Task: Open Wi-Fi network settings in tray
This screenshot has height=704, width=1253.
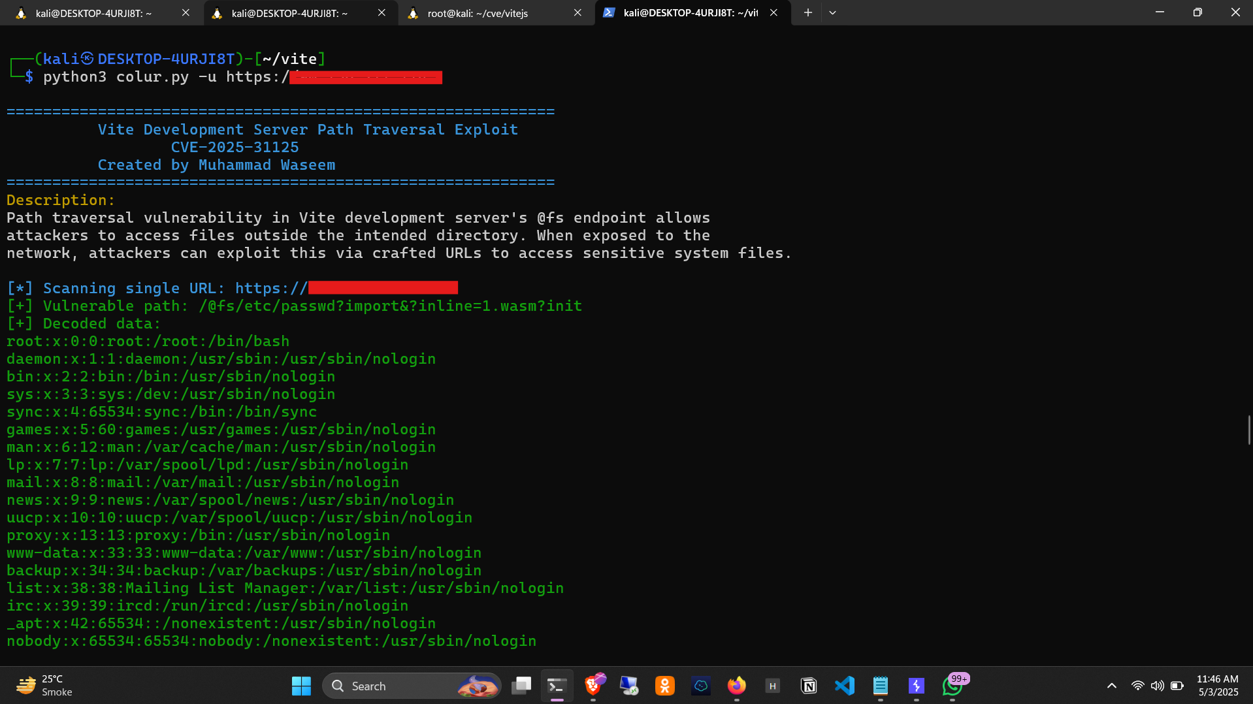Action: coord(1138,686)
